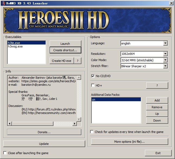Open help button next to HD+
The width and height of the screenshot is (175, 159).
(157, 85)
